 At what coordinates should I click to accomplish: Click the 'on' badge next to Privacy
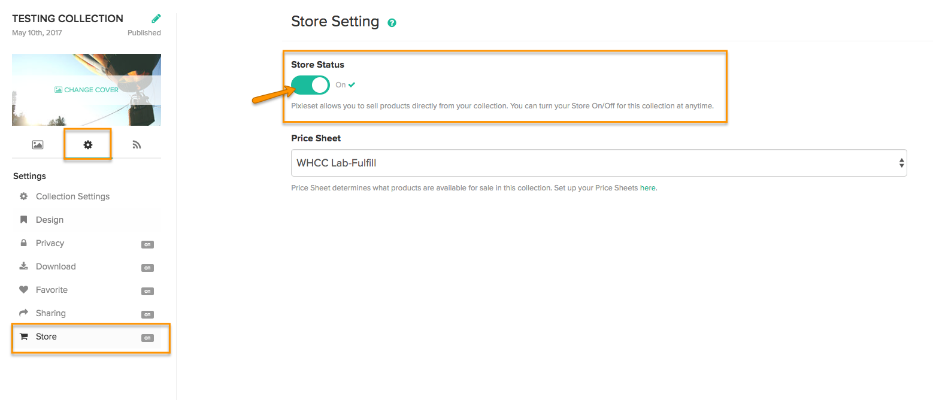click(147, 244)
